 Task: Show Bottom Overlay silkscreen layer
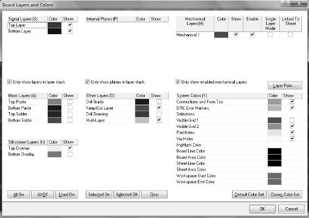(70, 154)
